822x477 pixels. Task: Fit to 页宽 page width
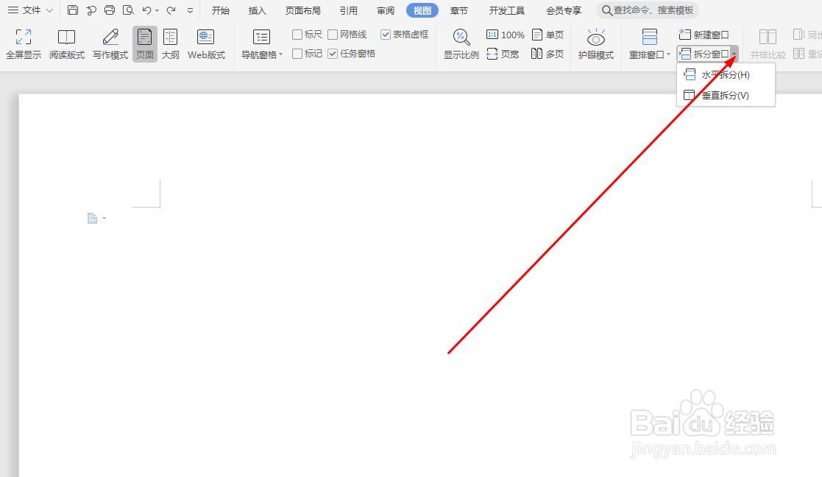click(503, 54)
